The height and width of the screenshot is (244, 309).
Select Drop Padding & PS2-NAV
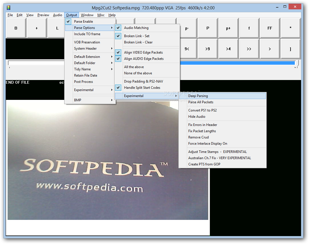(x=147, y=81)
